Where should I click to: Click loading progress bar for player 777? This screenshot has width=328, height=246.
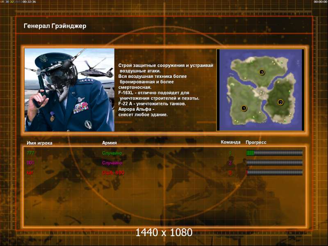click(274, 153)
